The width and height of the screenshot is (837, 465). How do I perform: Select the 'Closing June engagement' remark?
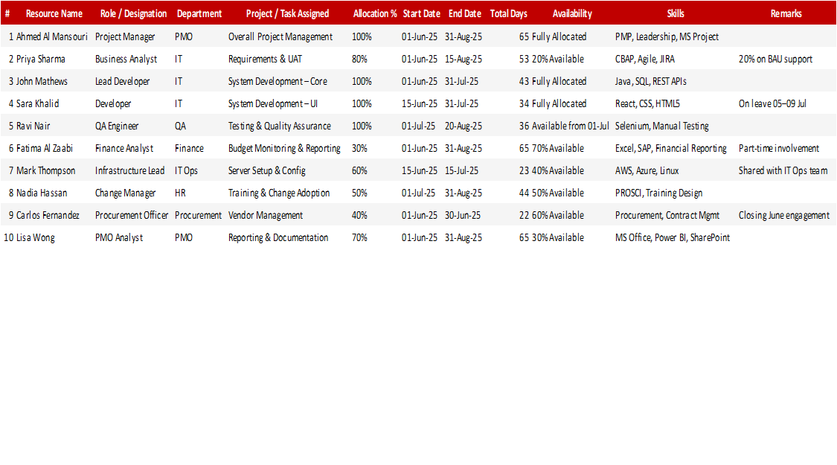[784, 216]
